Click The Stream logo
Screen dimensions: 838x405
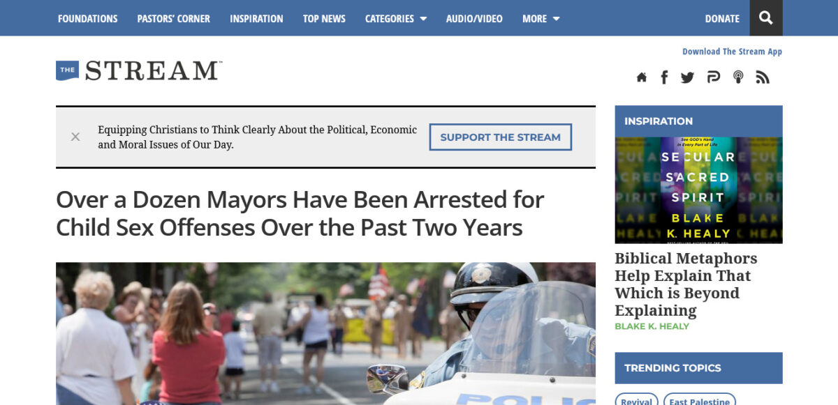139,70
